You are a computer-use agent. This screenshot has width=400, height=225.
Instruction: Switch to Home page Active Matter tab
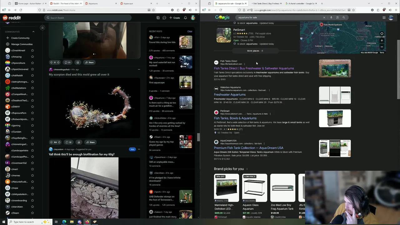pos(31,3)
